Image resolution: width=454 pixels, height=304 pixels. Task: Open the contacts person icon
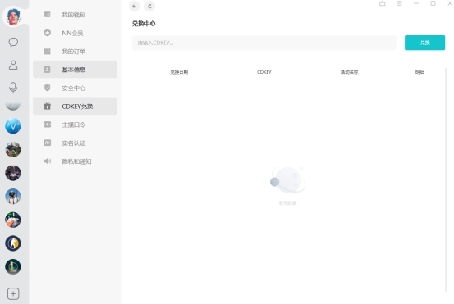tap(13, 65)
